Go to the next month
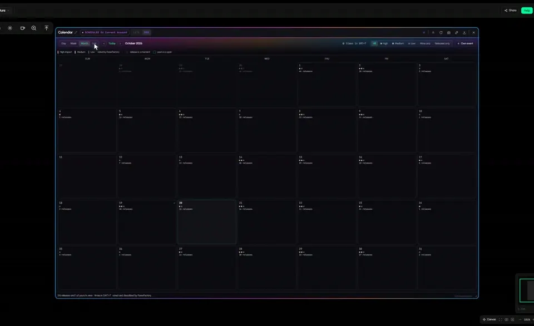This screenshot has width=534, height=326. 120,43
